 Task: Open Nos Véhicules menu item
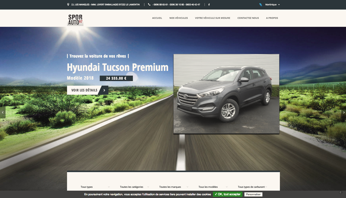pos(179,18)
